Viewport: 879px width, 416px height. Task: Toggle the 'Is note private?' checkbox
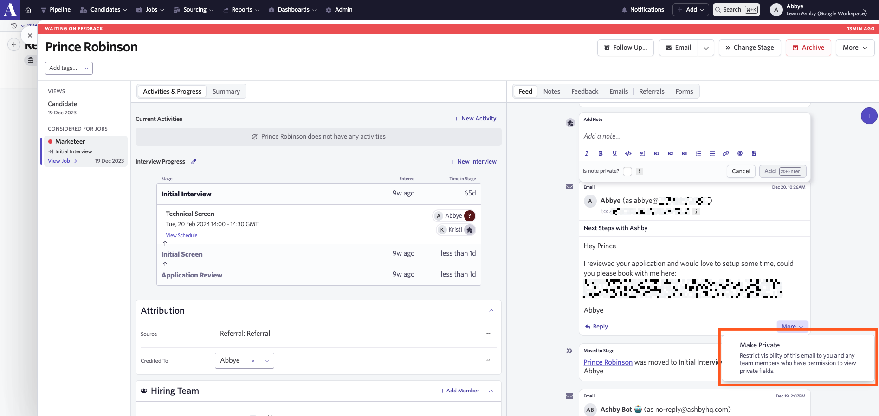(627, 171)
